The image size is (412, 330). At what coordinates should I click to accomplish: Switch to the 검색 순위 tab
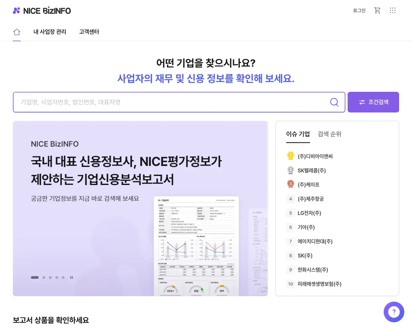[x=329, y=134]
